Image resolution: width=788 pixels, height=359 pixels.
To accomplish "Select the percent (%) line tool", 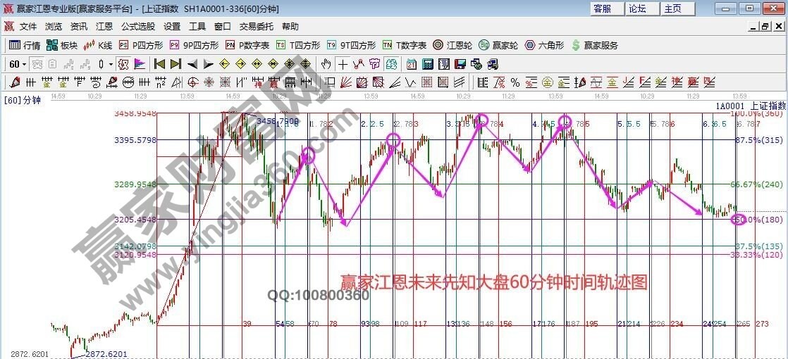I will (515, 82).
